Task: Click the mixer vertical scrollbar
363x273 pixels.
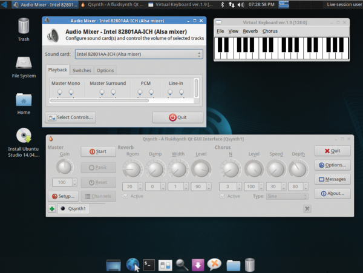Action: (x=196, y=88)
